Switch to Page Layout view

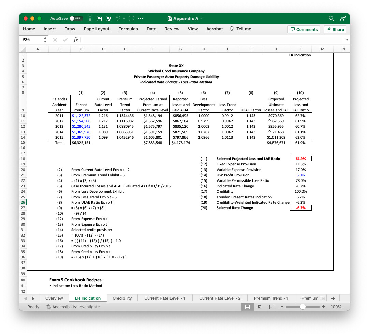(260, 307)
